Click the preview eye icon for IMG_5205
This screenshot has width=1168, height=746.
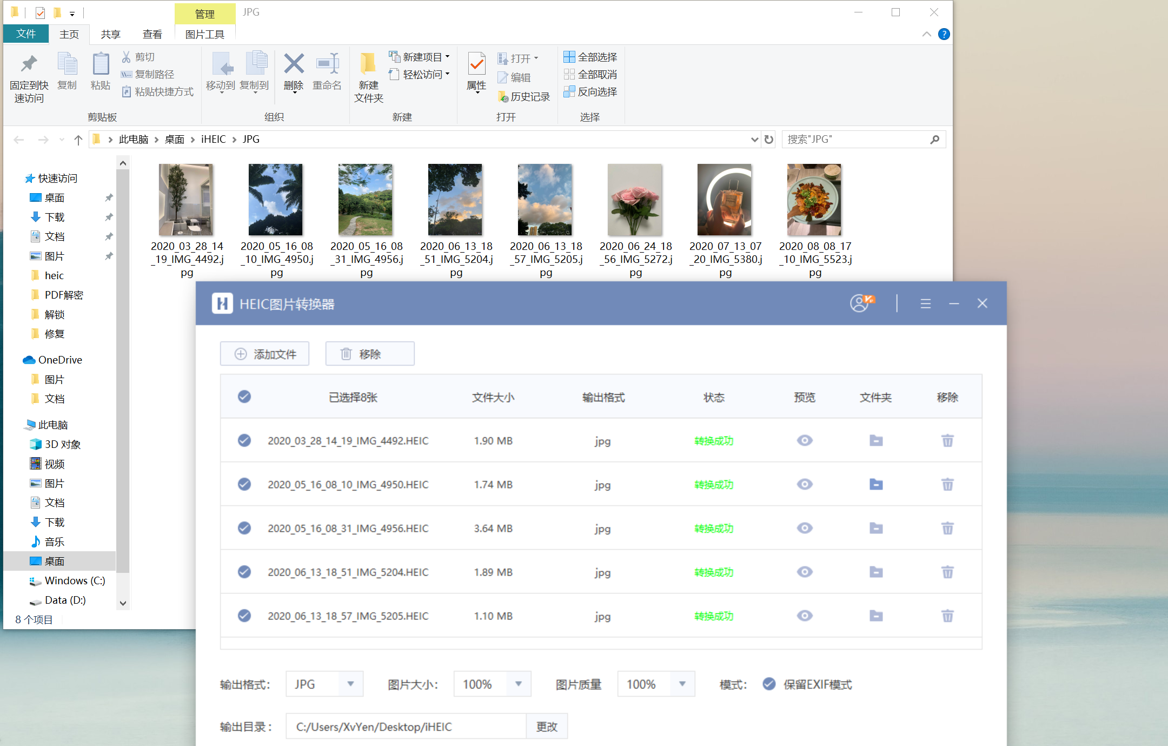[x=805, y=616]
